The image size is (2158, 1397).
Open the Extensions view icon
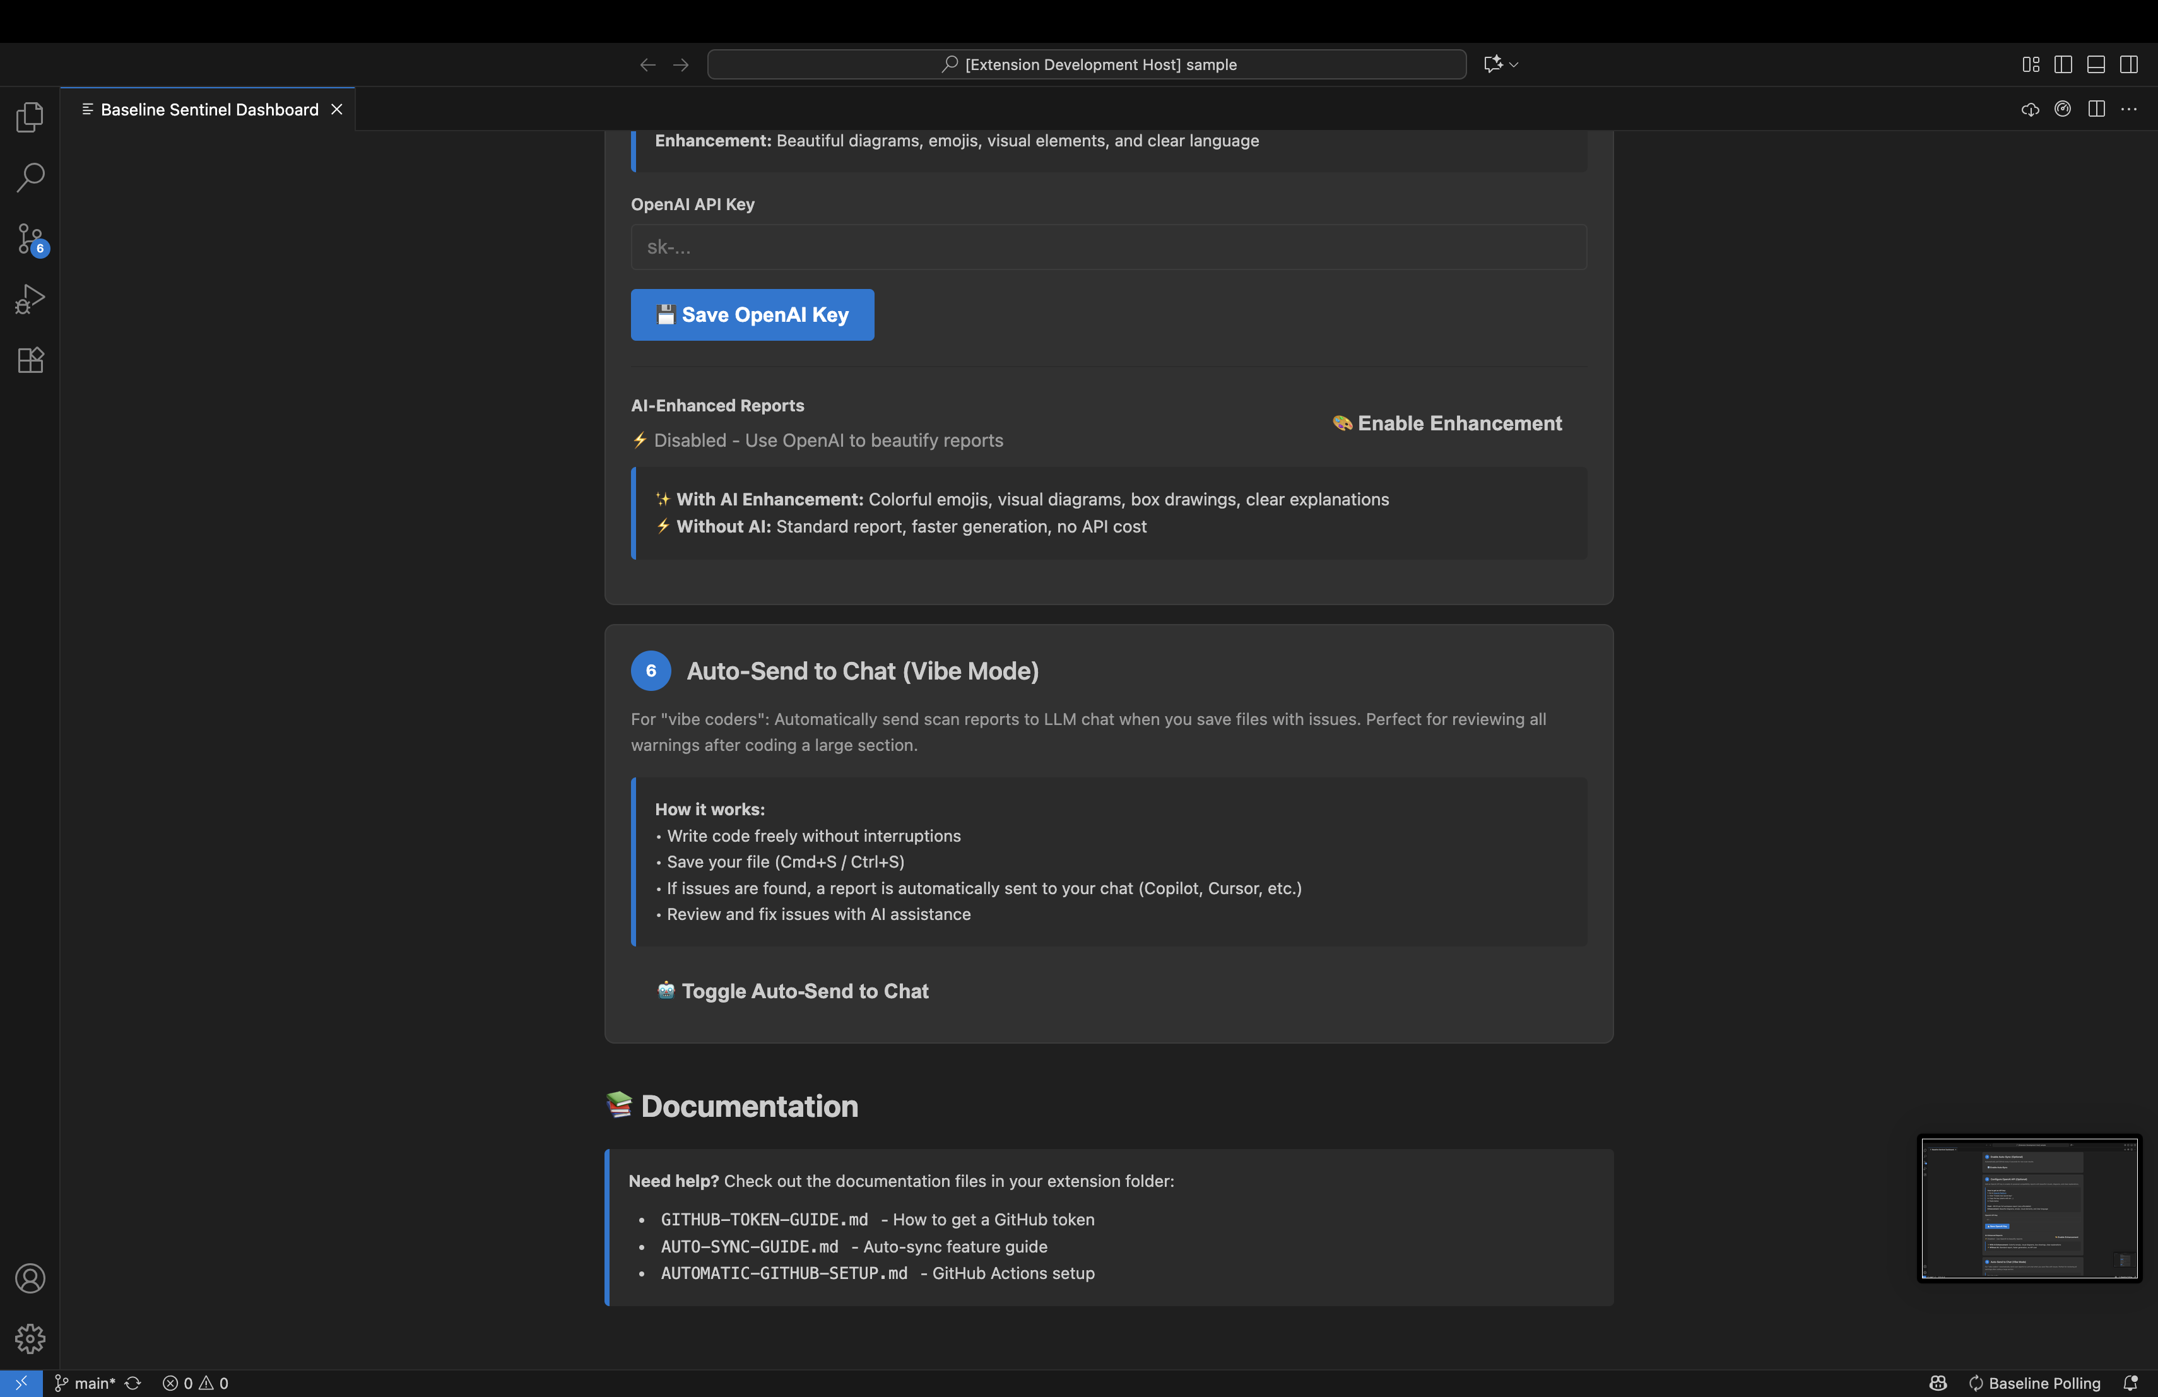tap(30, 361)
